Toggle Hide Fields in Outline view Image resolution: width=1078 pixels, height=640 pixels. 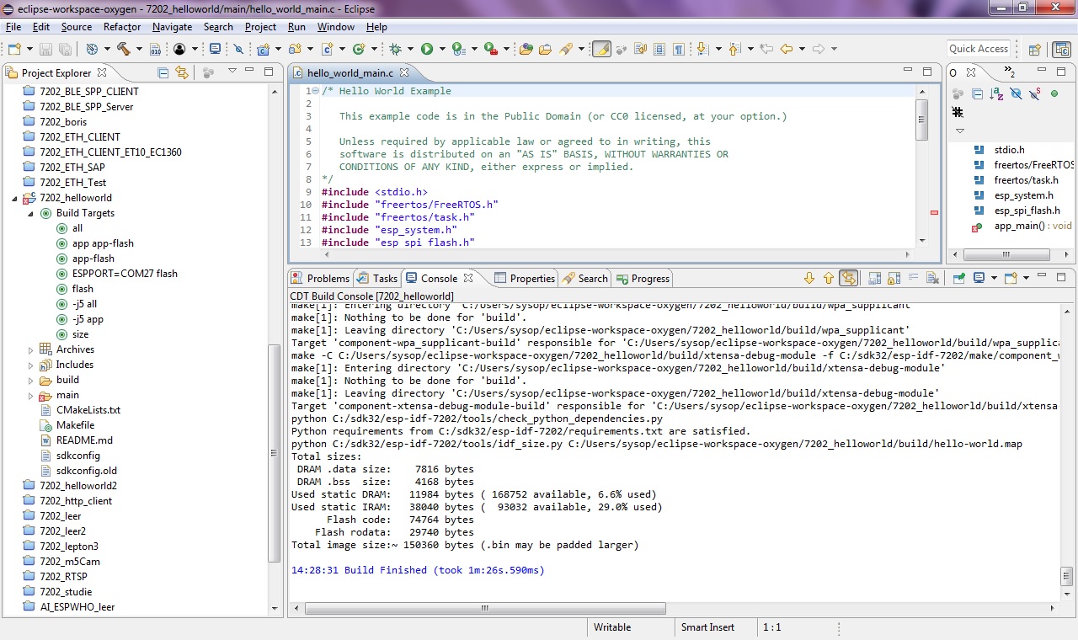click(1016, 94)
